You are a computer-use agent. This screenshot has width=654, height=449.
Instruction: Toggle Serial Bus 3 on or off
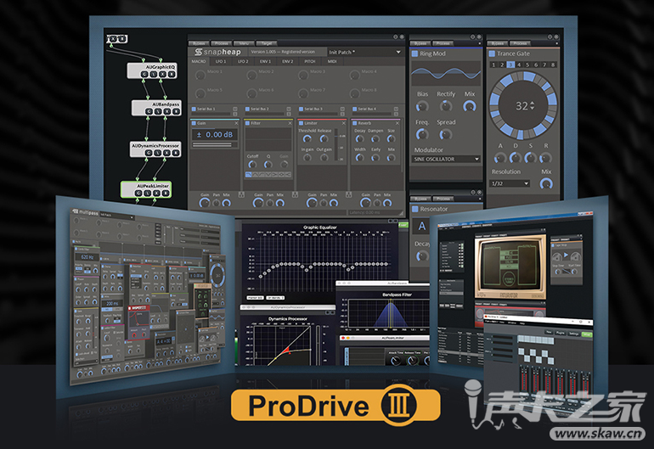302,109
